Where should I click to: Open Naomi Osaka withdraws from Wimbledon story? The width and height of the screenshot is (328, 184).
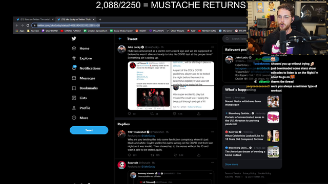coord(252,102)
